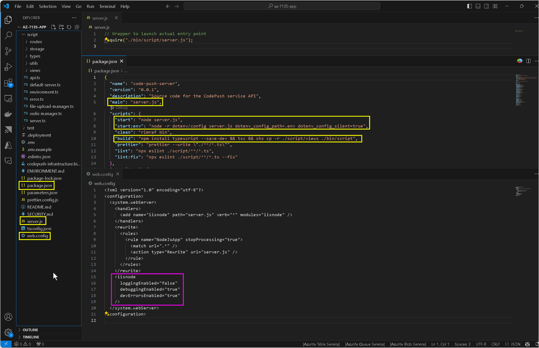Toggle the secondary side bar

tap(487, 6)
